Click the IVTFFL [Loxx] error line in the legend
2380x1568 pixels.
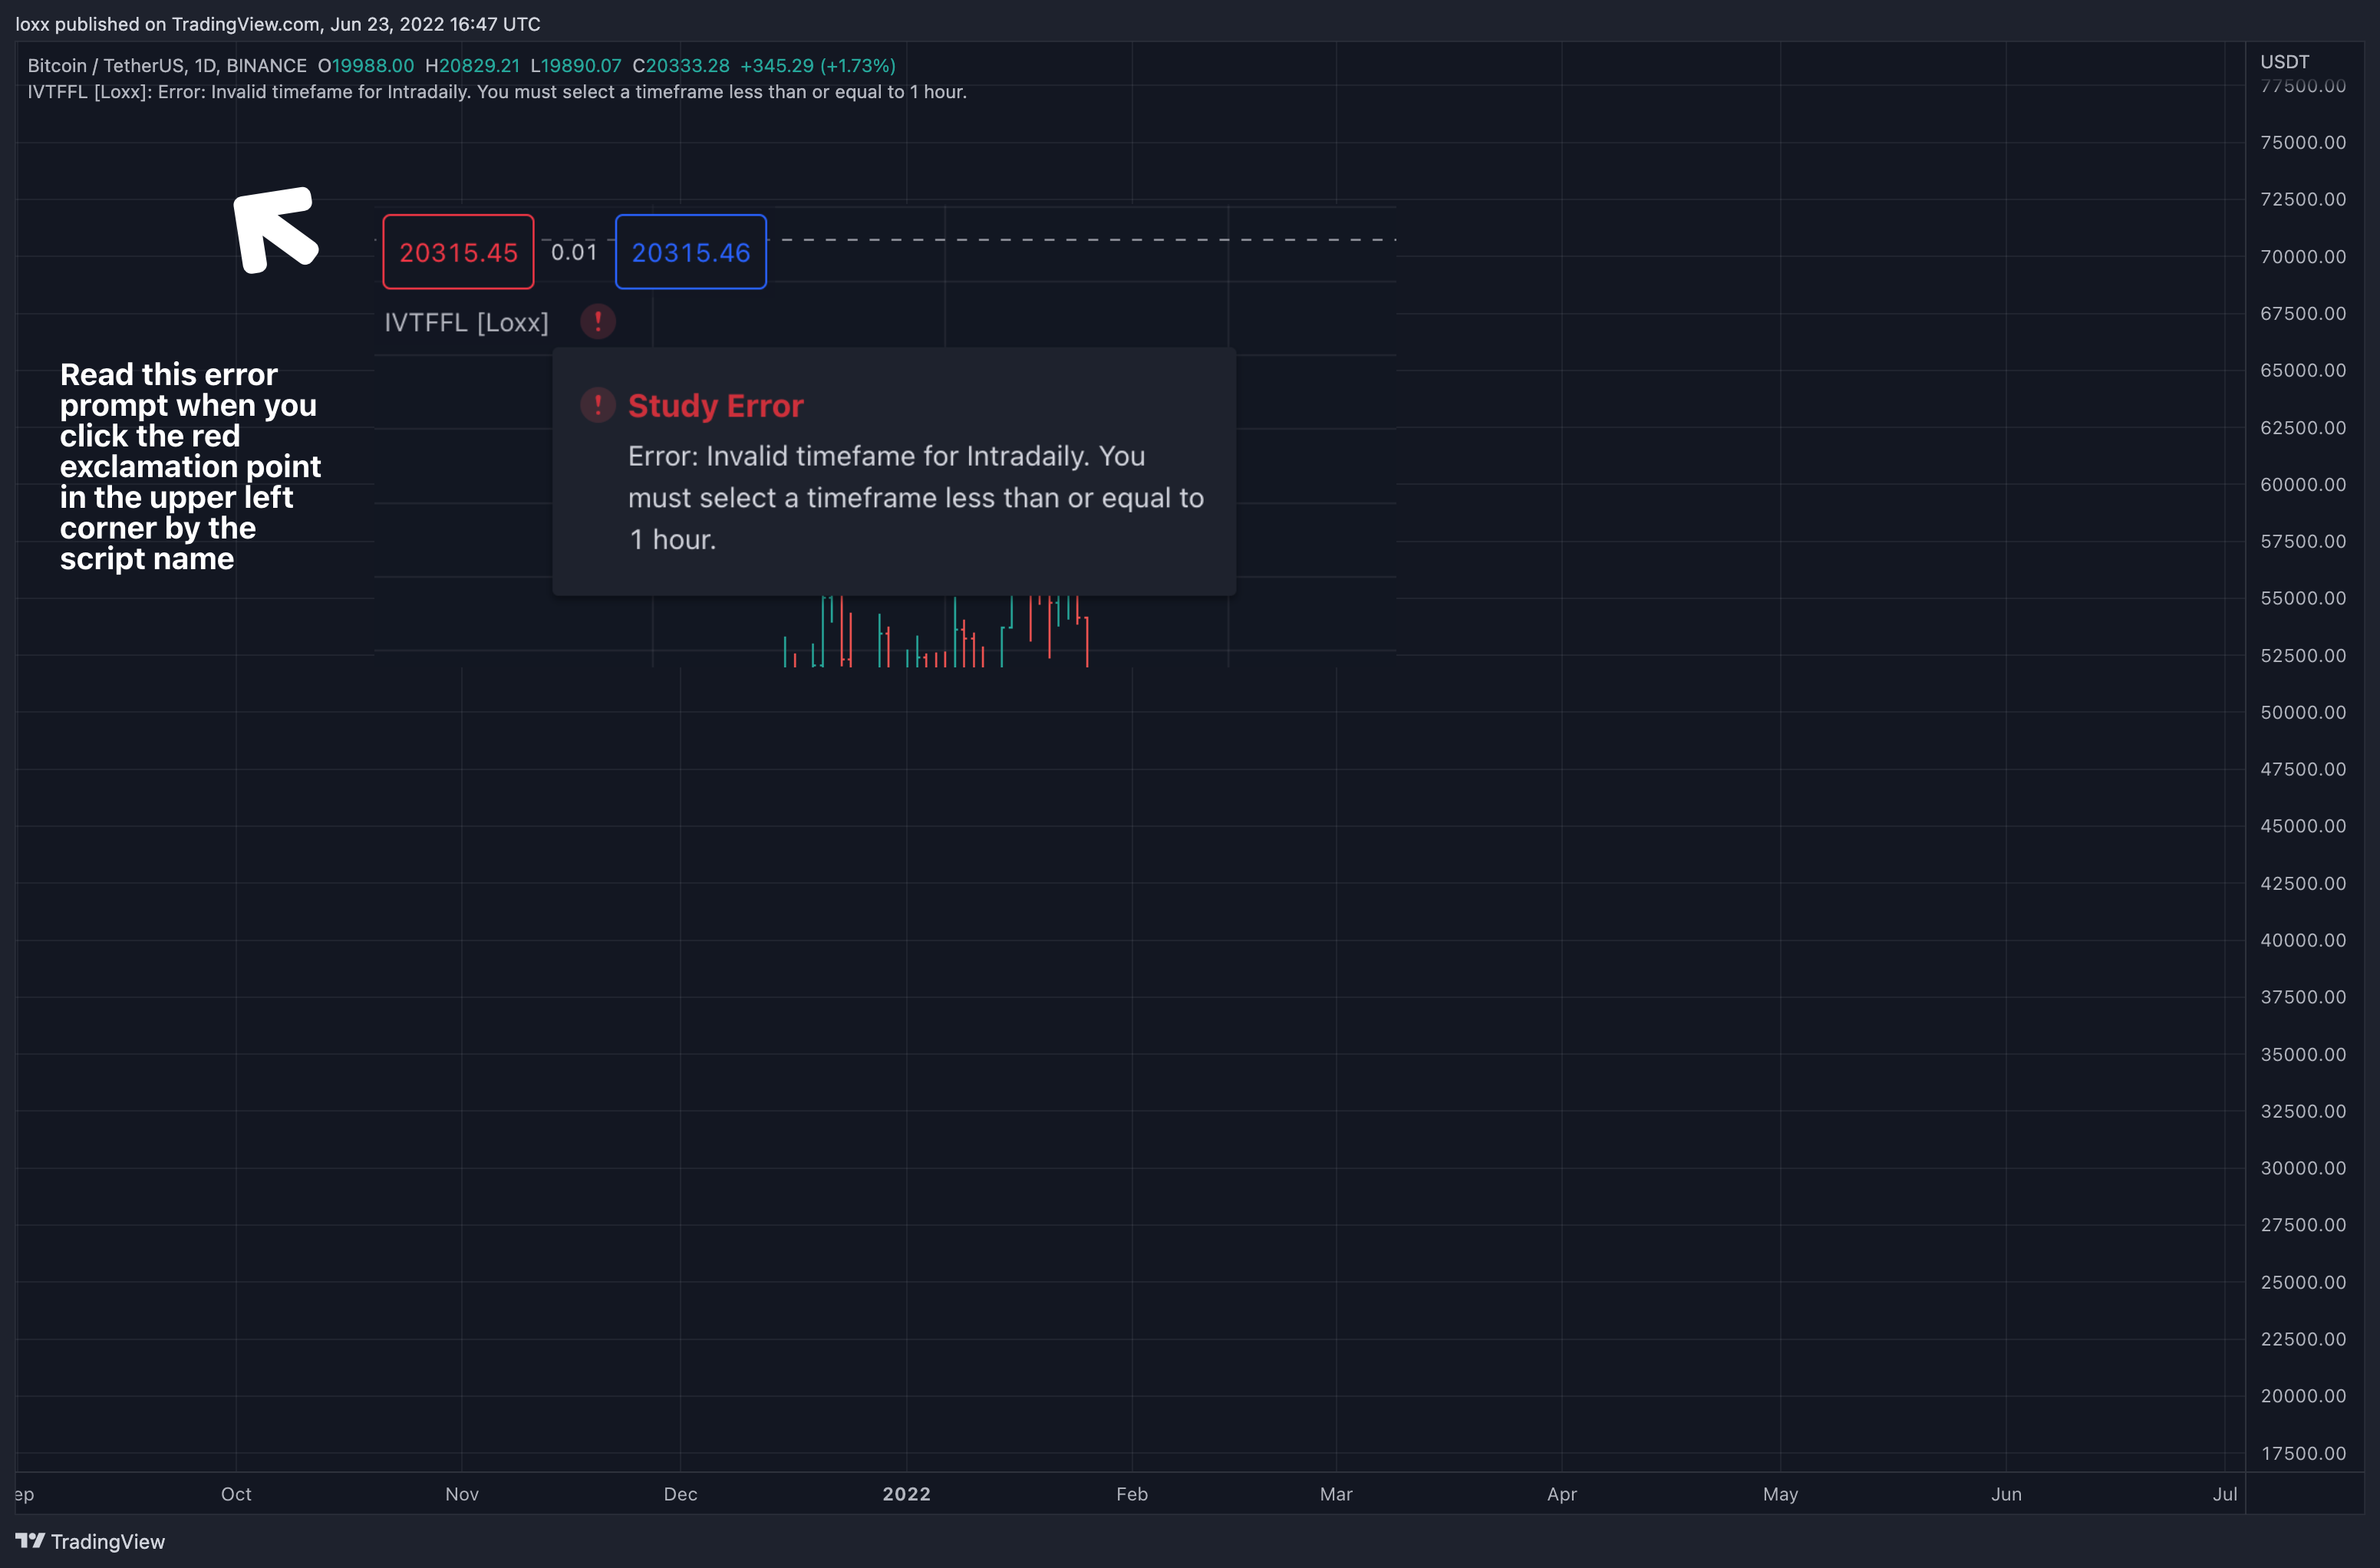(497, 92)
